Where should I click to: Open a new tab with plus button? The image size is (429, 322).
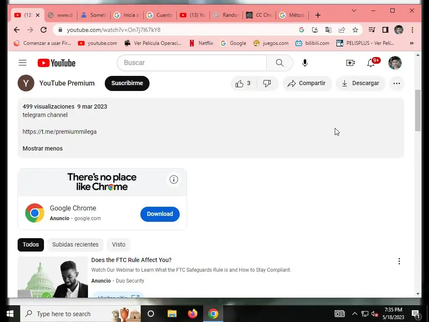coord(318,15)
